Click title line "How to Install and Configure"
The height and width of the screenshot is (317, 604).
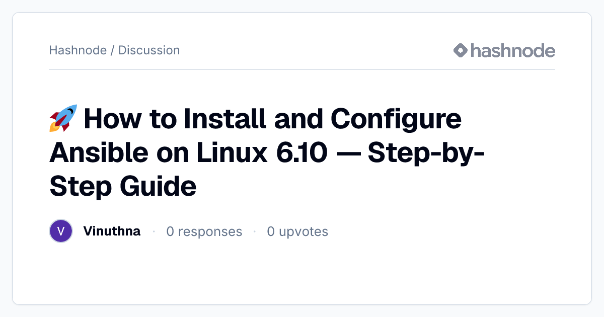[x=272, y=119]
